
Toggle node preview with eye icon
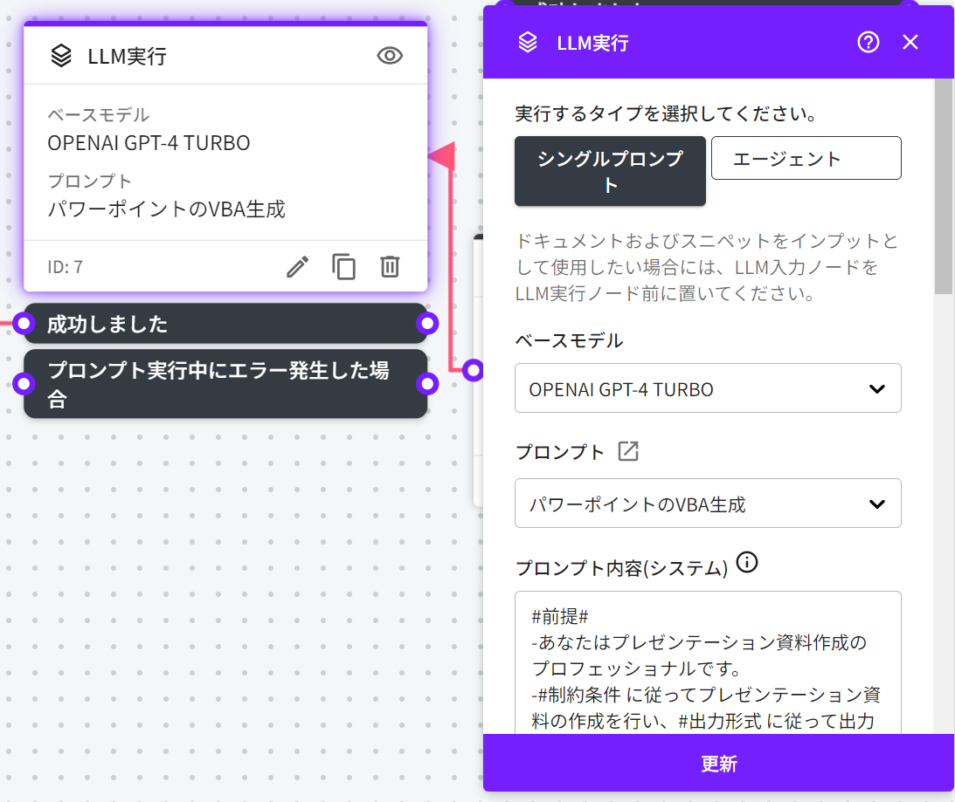pos(390,56)
